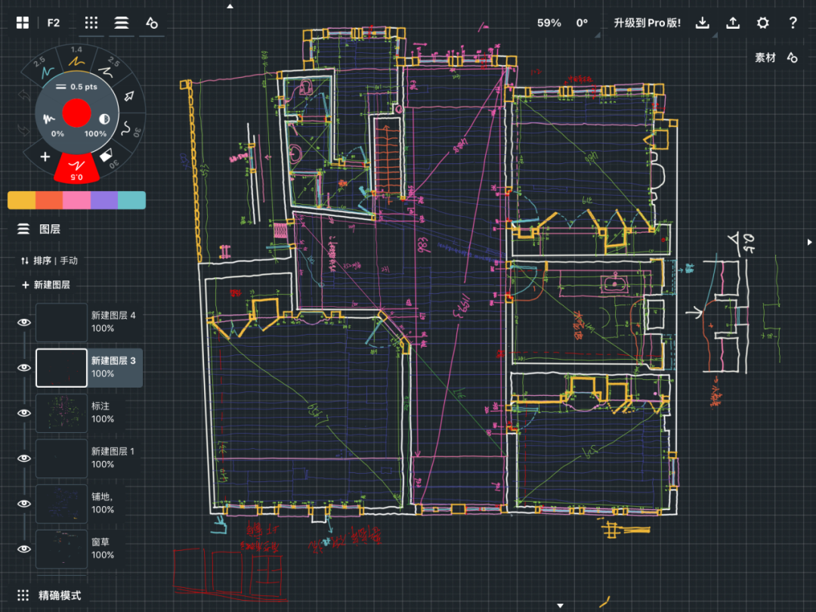Open the help question mark
The height and width of the screenshot is (612, 816).
pyautogui.click(x=793, y=23)
